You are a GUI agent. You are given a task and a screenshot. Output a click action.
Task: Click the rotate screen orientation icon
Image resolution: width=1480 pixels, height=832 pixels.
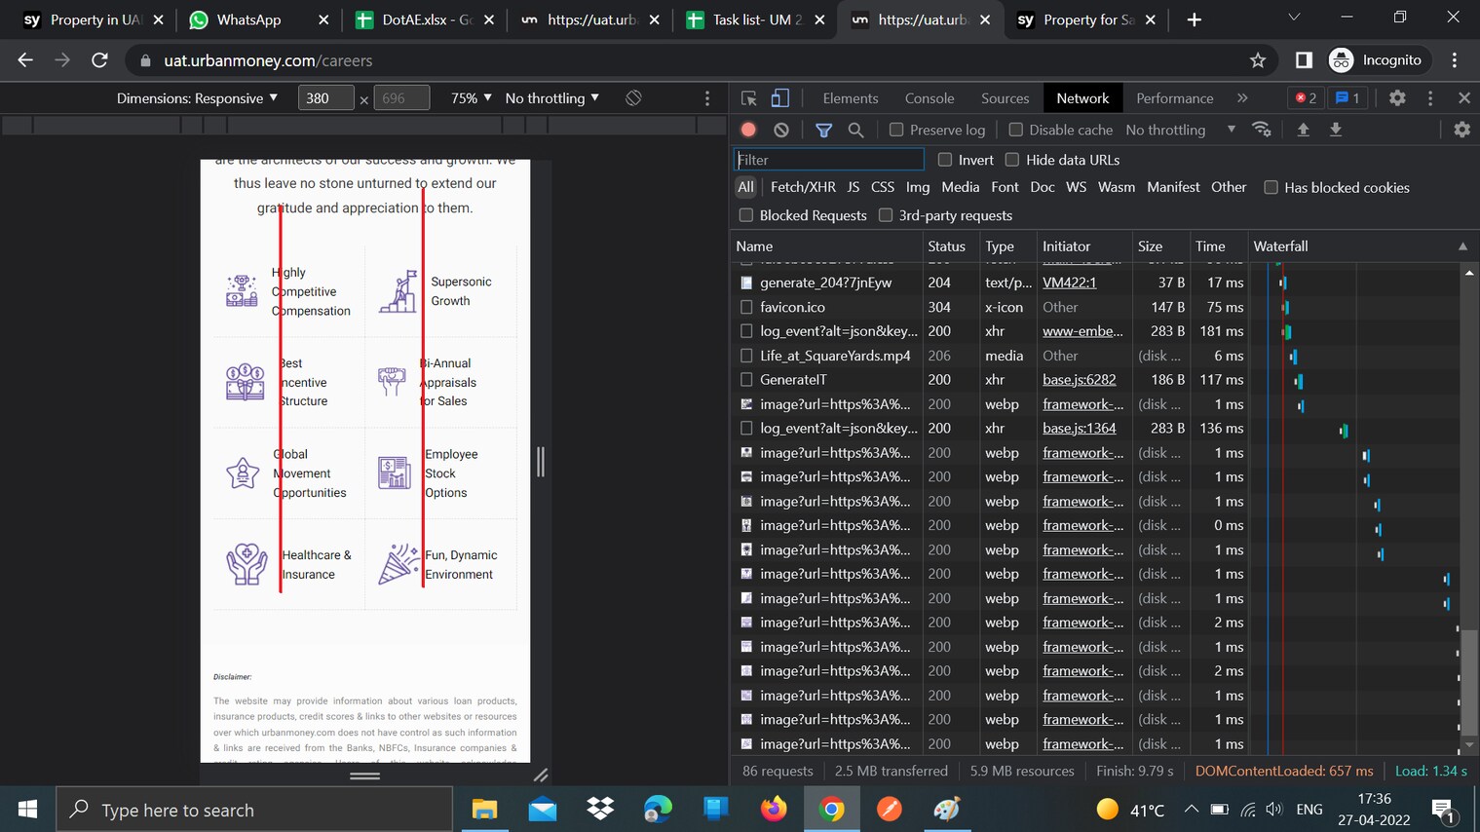coord(633,98)
